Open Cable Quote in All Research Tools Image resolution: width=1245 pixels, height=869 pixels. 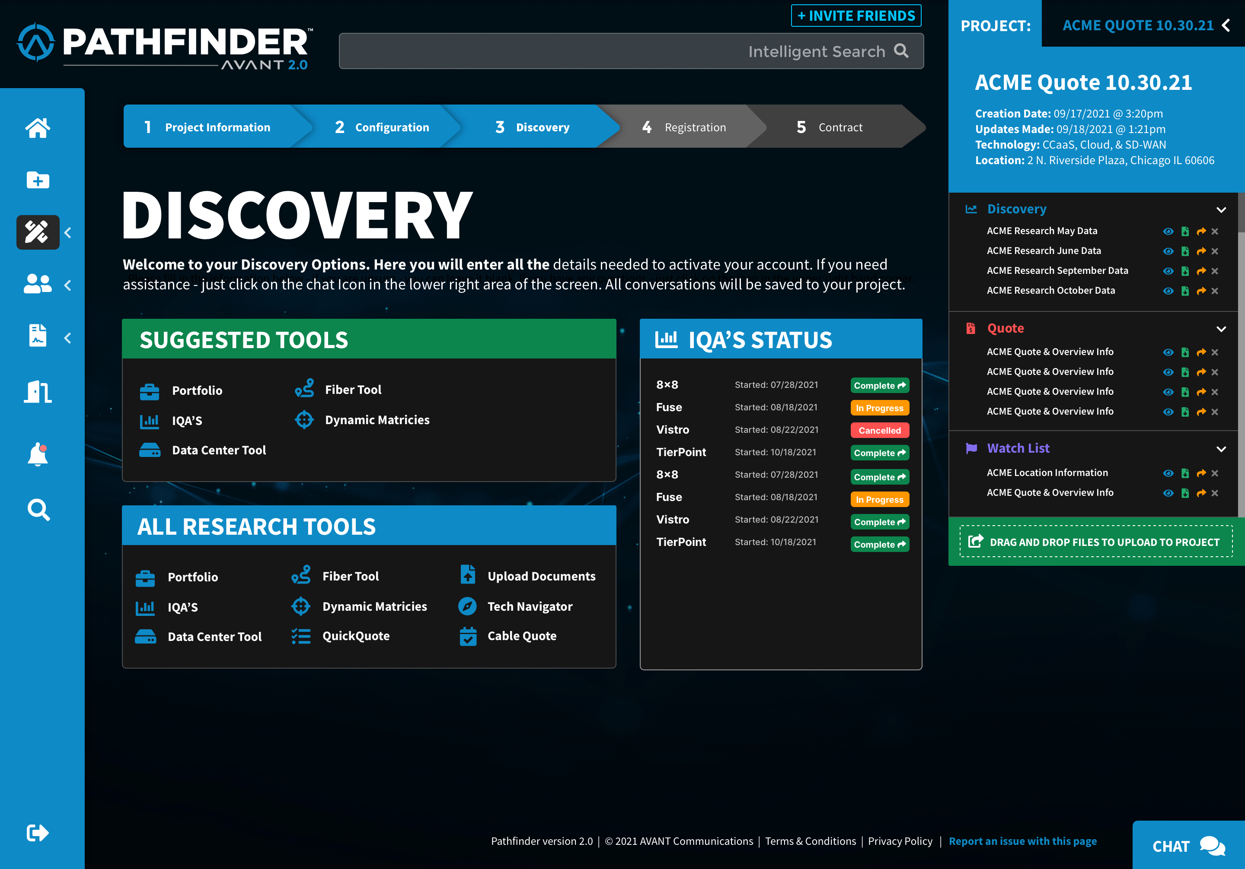pyautogui.click(x=508, y=636)
